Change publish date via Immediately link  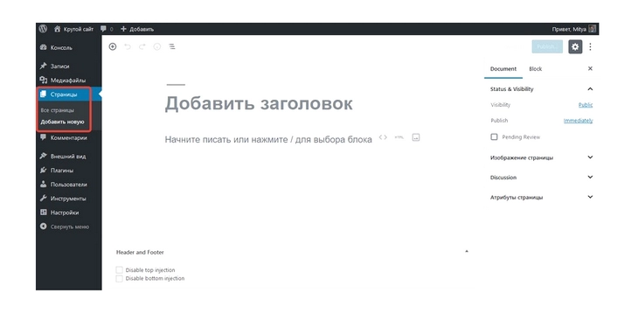point(579,121)
